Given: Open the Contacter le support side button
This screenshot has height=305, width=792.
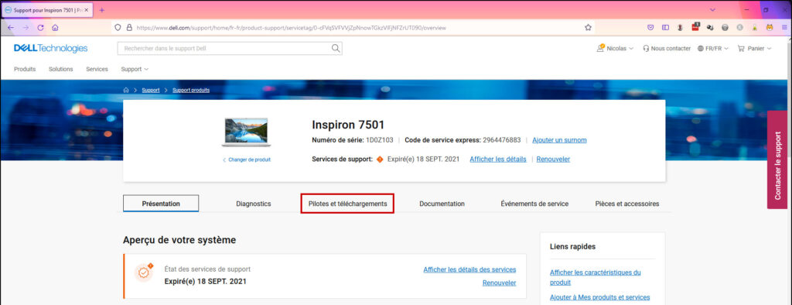Looking at the screenshot, I should [777, 159].
